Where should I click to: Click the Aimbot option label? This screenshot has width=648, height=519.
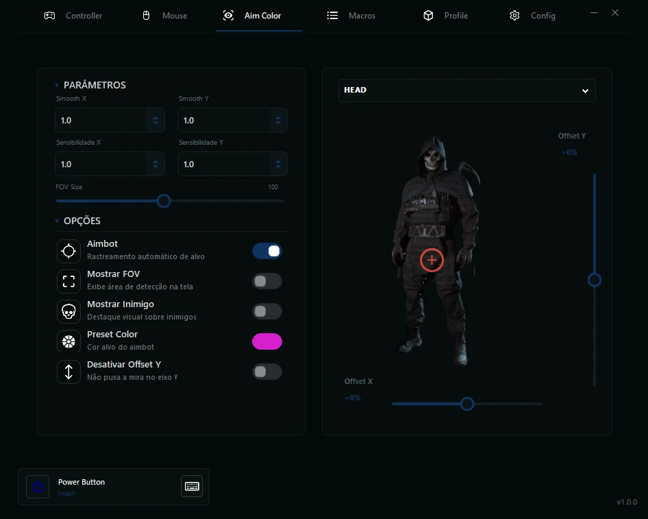103,244
